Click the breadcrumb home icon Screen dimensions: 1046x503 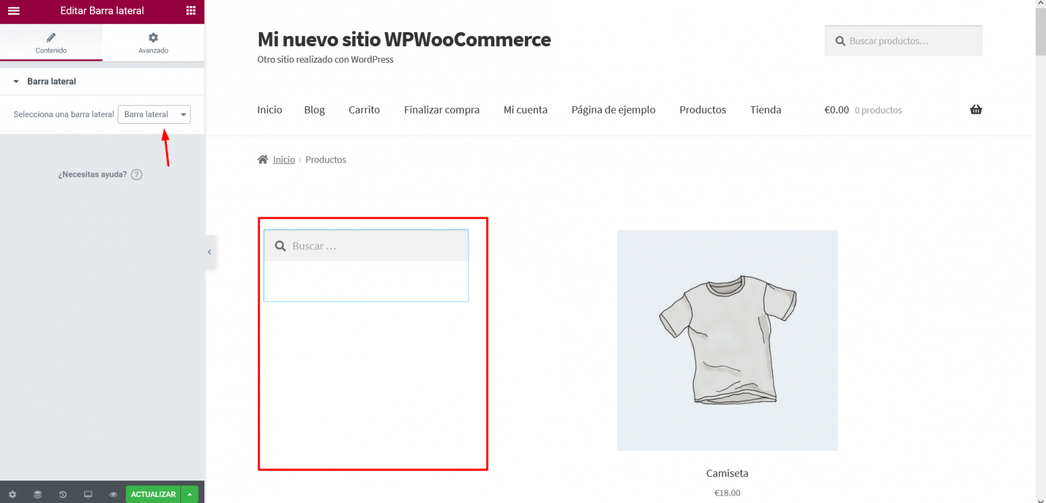coord(263,159)
